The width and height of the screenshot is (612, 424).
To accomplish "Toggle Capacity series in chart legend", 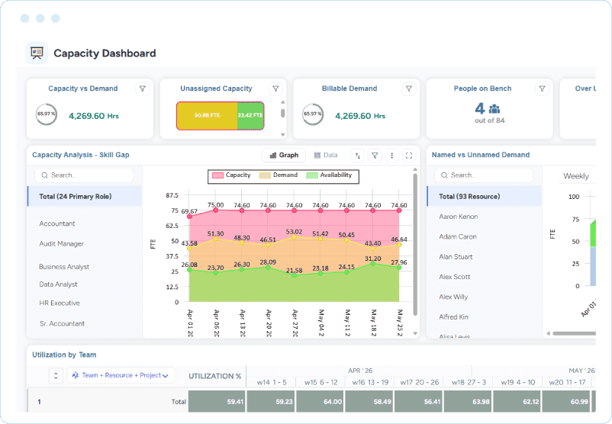I will tap(231, 175).
